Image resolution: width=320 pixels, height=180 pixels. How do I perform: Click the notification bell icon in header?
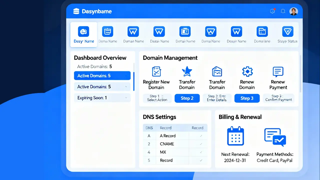pos(272,11)
